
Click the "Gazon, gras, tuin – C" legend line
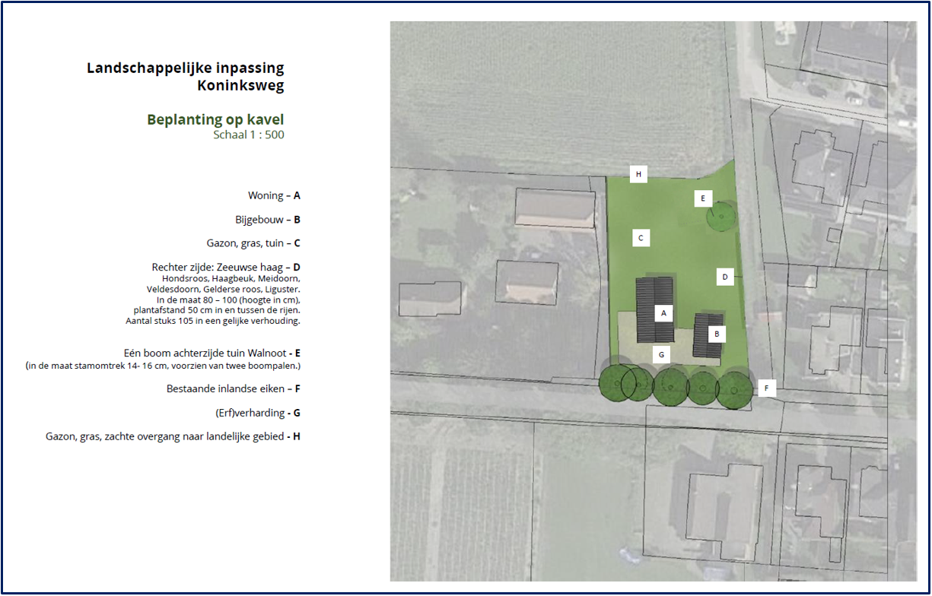point(253,243)
